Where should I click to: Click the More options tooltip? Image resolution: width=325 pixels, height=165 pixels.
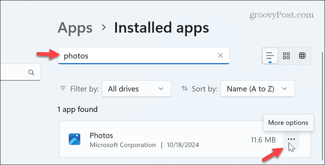(288, 123)
